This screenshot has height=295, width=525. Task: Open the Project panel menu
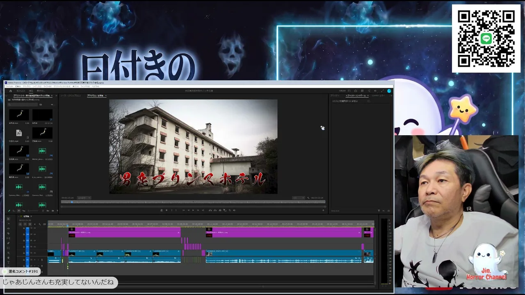52,95
